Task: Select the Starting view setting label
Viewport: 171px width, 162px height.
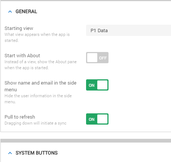Action: [x=19, y=28]
